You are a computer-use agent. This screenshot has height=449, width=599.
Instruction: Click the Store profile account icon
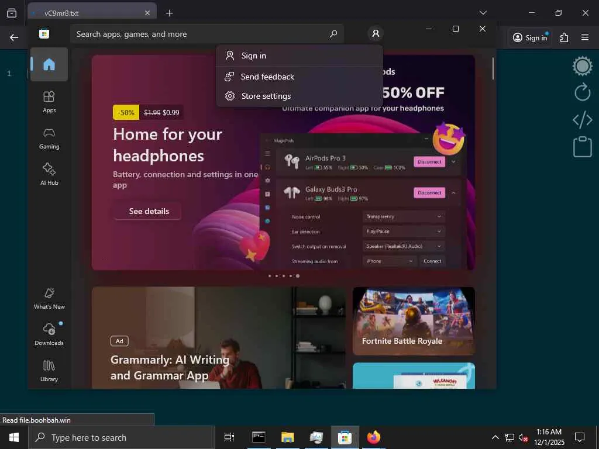376,33
